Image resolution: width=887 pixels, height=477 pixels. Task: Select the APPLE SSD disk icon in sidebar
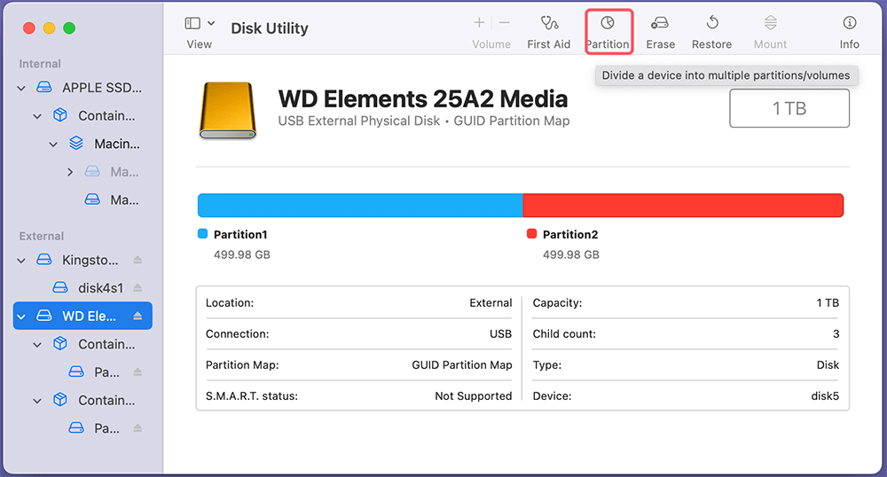(x=44, y=88)
